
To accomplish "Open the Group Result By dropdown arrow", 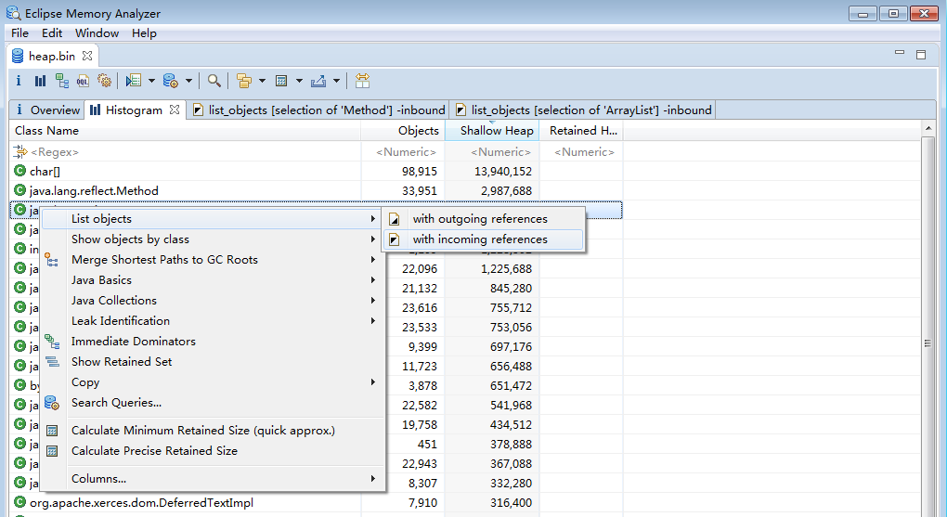I will pos(262,81).
